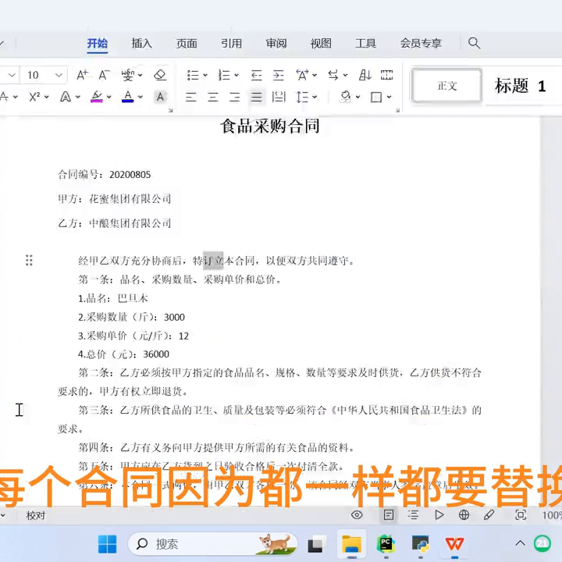Click the taskbar 搜索 search box

(x=213, y=544)
